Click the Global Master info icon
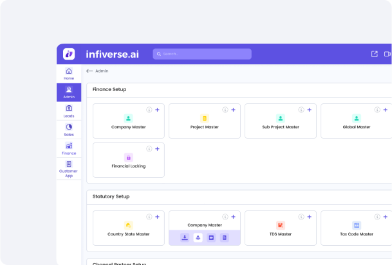 pyautogui.click(x=377, y=110)
